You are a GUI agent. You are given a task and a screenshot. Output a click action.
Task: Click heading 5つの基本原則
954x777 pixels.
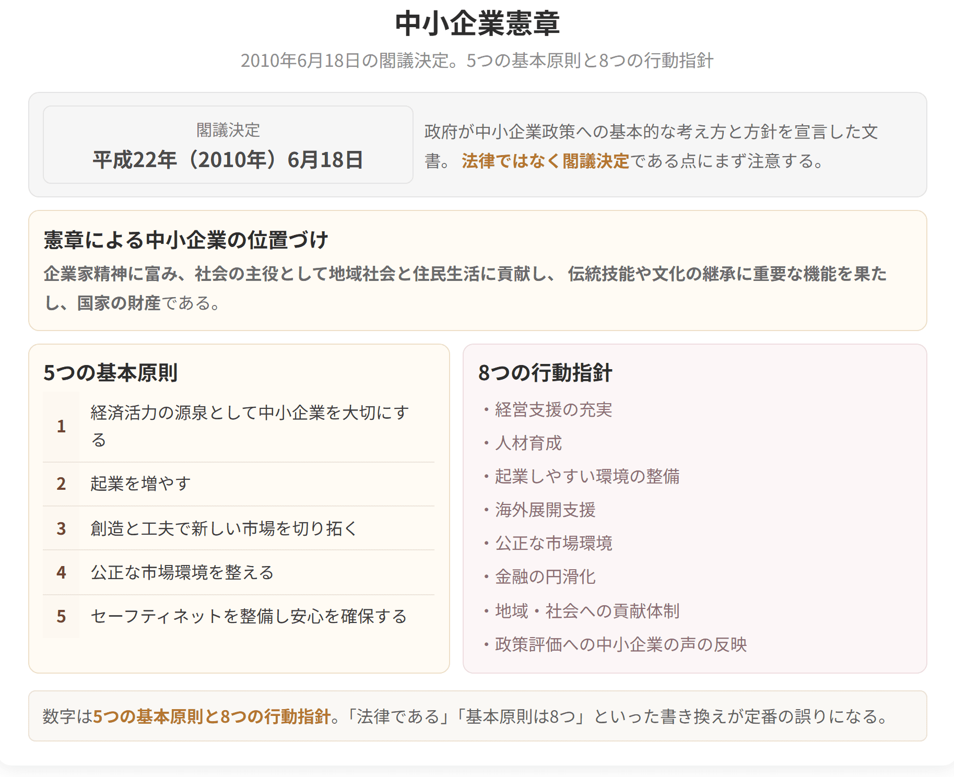(x=111, y=373)
